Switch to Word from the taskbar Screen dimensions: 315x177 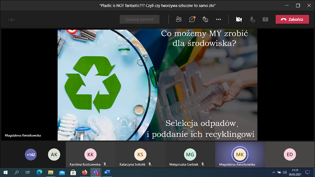[107, 172]
